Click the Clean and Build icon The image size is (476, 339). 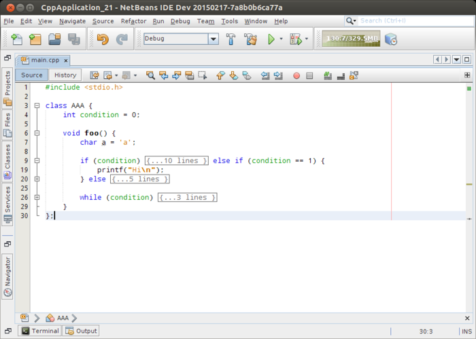point(250,39)
